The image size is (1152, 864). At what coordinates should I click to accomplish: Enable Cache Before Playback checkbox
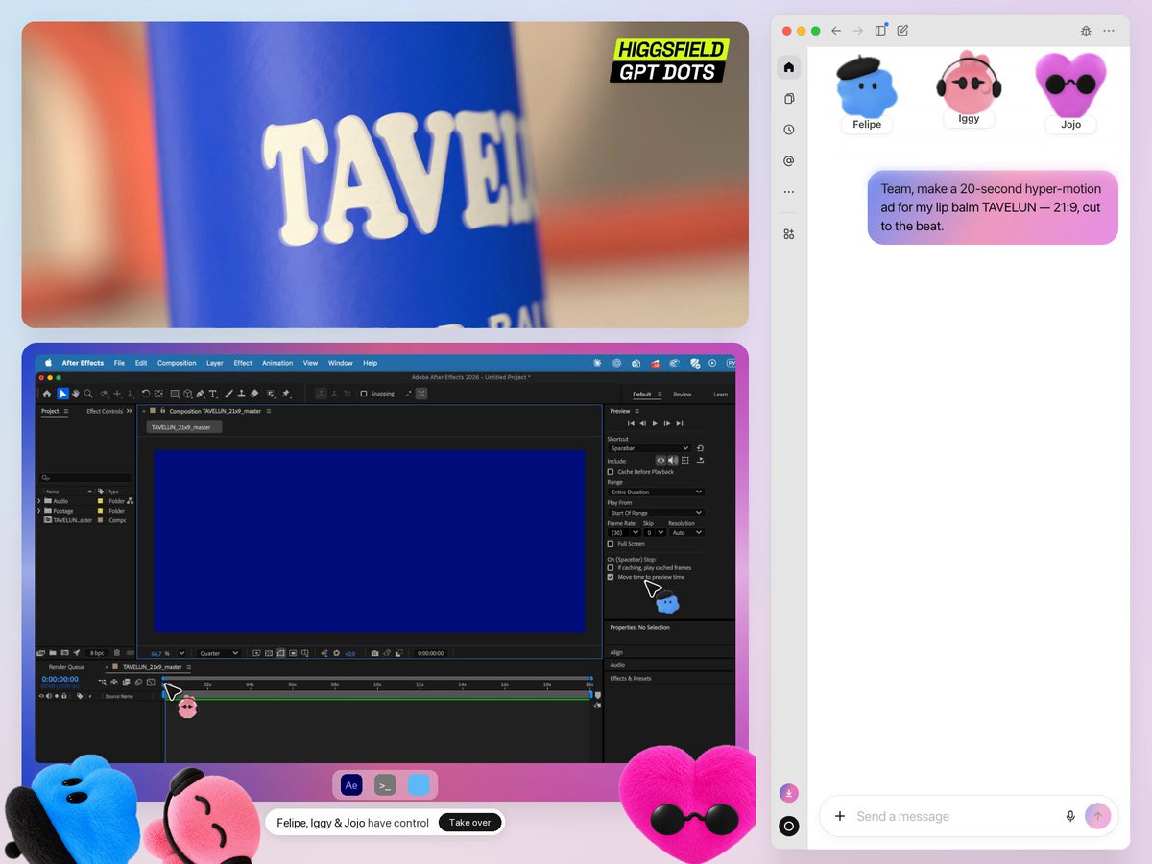coord(611,472)
